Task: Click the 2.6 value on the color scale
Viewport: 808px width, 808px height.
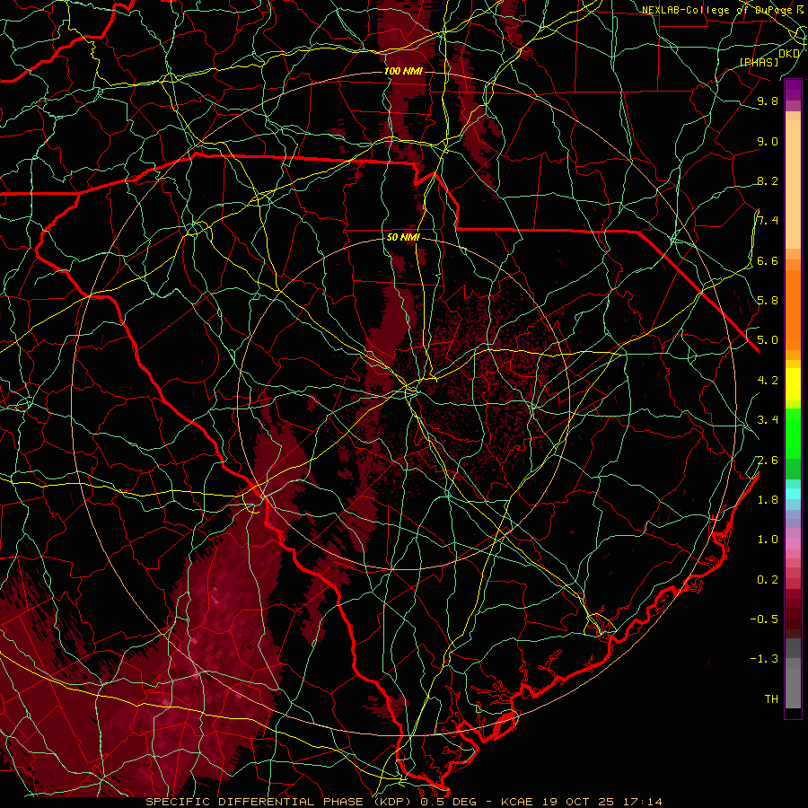Action: coord(768,461)
